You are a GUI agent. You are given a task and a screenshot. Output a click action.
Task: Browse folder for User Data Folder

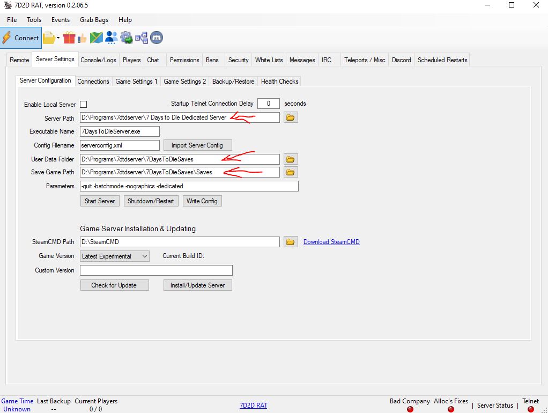291,159
